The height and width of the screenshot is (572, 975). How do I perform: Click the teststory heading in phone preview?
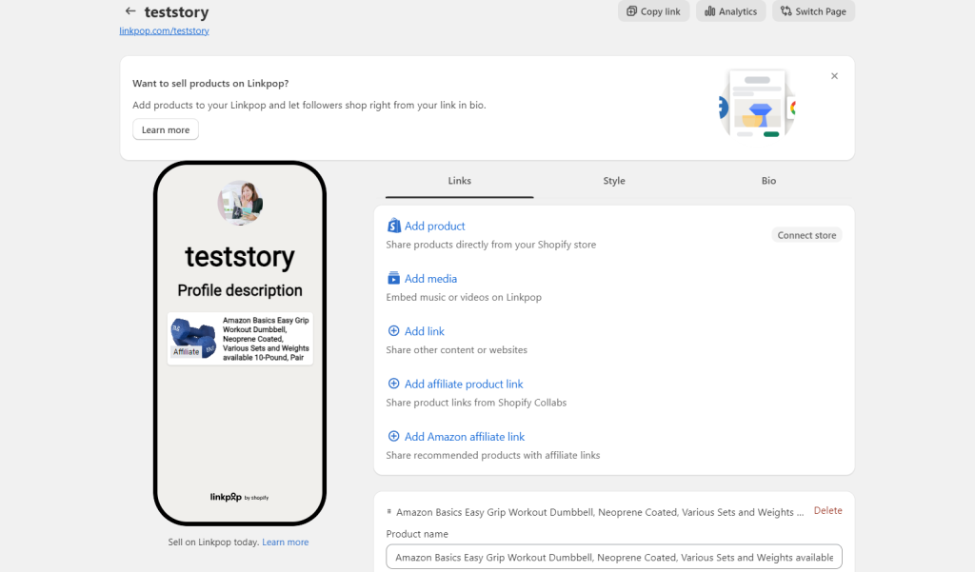240,257
